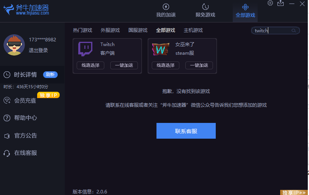Viewport: 309px width, 195px height.
Task: Click the 女巫来了 game icon
Action: (x=160, y=49)
